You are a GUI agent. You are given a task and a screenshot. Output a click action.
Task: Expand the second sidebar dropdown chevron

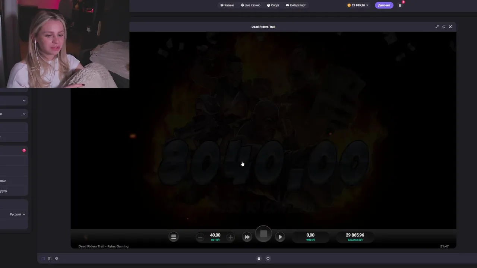click(24, 114)
